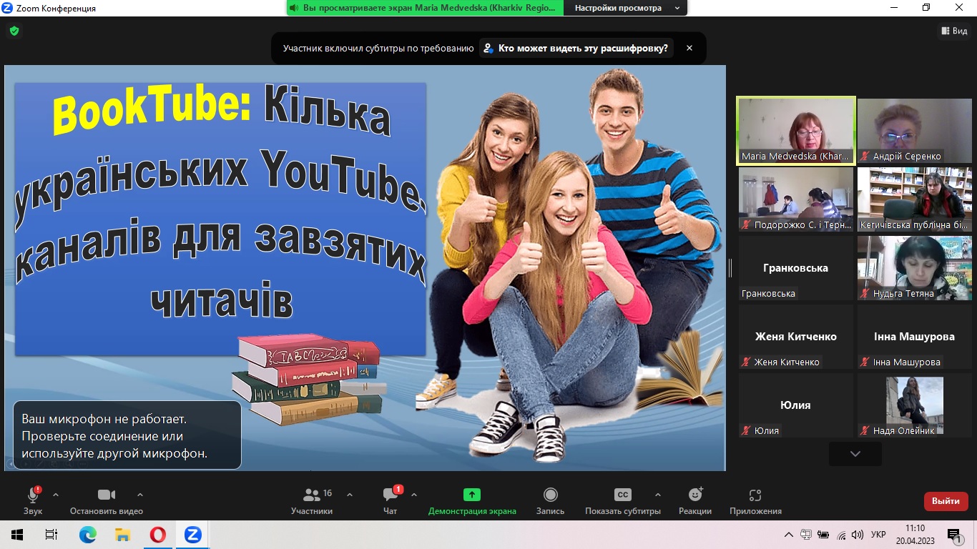977x549 pixels.
Task: Toggle the microphone Звук button
Action: coord(33,500)
